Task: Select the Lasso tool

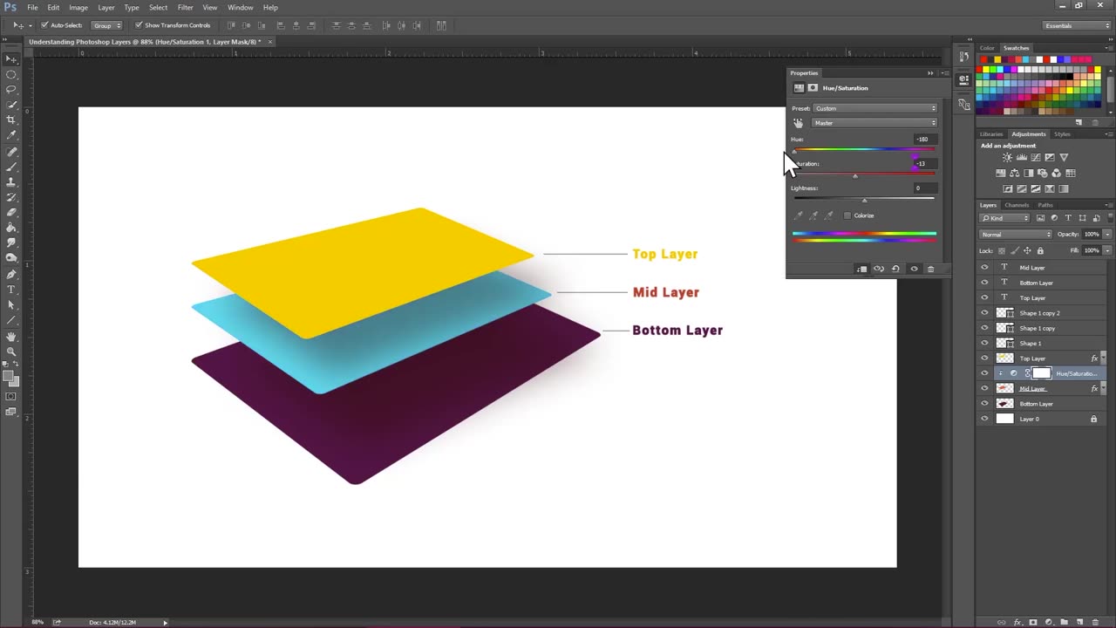Action: pos(11,90)
